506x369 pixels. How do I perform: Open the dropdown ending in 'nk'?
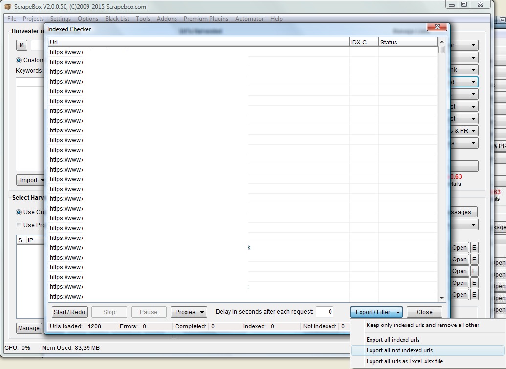tap(464, 70)
